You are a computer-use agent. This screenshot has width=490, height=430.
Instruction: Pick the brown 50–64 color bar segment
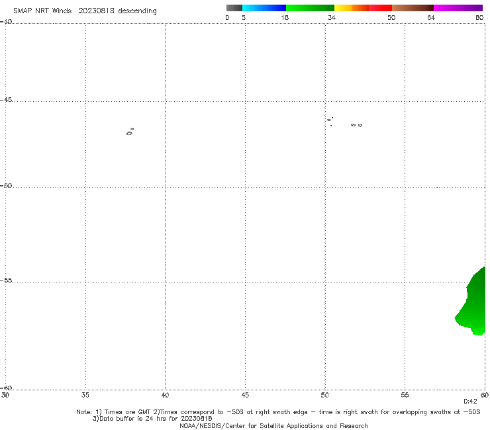(413, 8)
